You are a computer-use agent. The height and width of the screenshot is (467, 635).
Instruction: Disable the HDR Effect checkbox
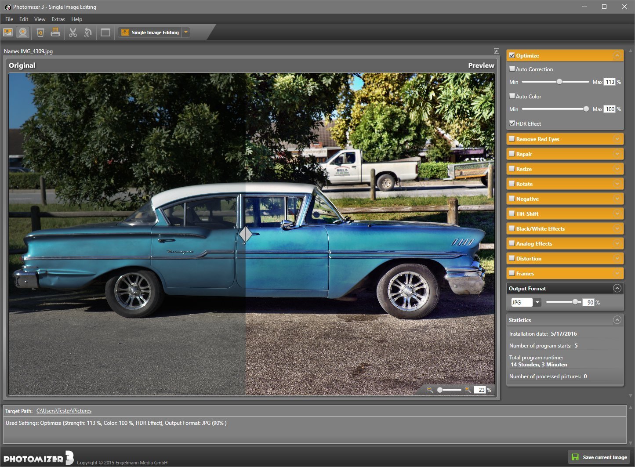tap(512, 123)
